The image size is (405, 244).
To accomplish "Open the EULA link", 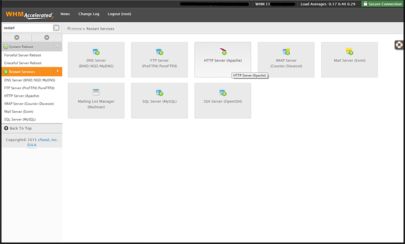I will click(32, 145).
